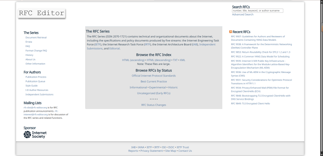Viewport: 323px width, 156px height.
Task: Follow the IETF link in the RFC Series paragraph
Action: tap(98, 44)
